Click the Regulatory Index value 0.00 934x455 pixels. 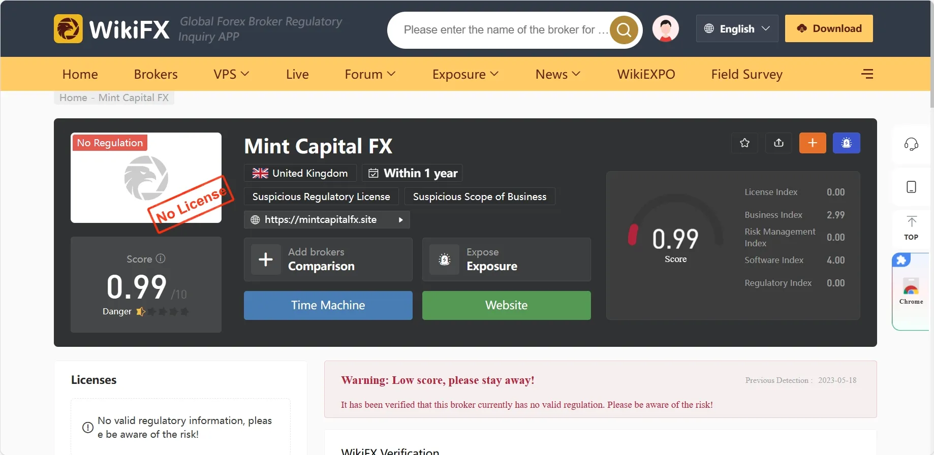click(836, 283)
